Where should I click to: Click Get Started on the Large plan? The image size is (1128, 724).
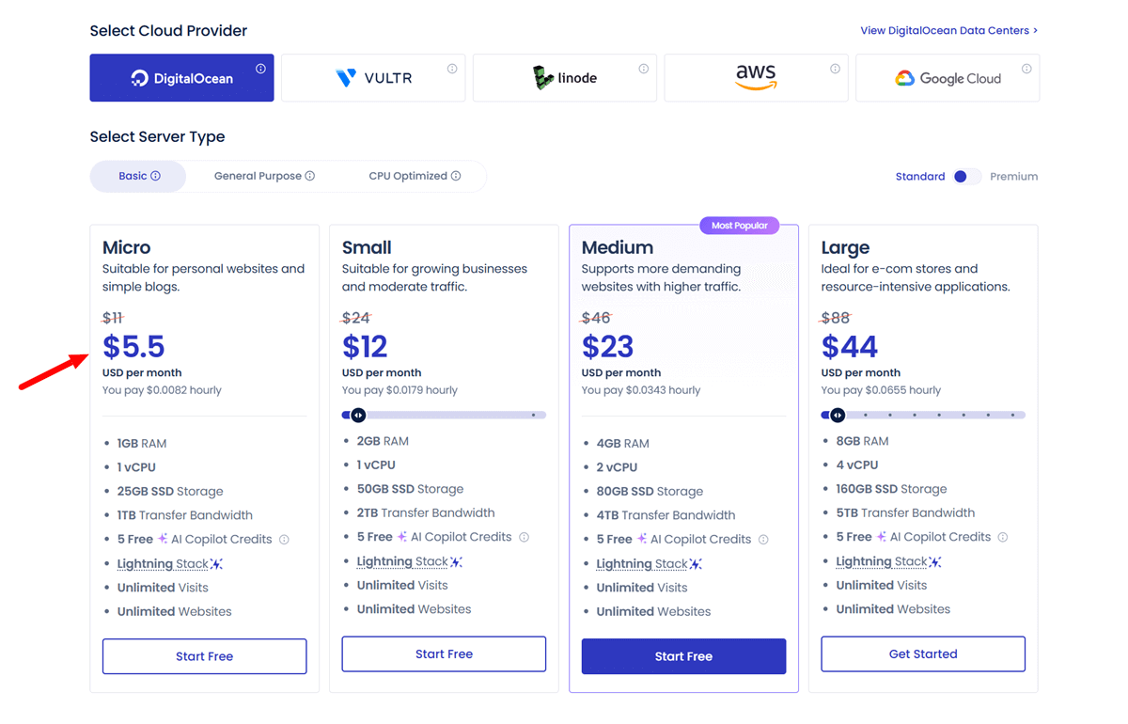(x=923, y=653)
